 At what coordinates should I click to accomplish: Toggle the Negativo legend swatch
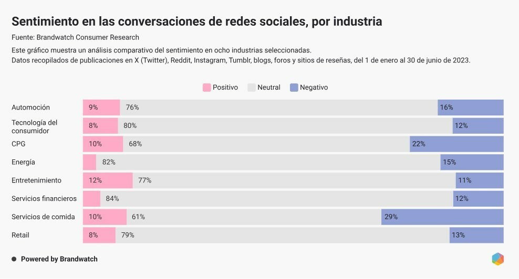pos(294,88)
